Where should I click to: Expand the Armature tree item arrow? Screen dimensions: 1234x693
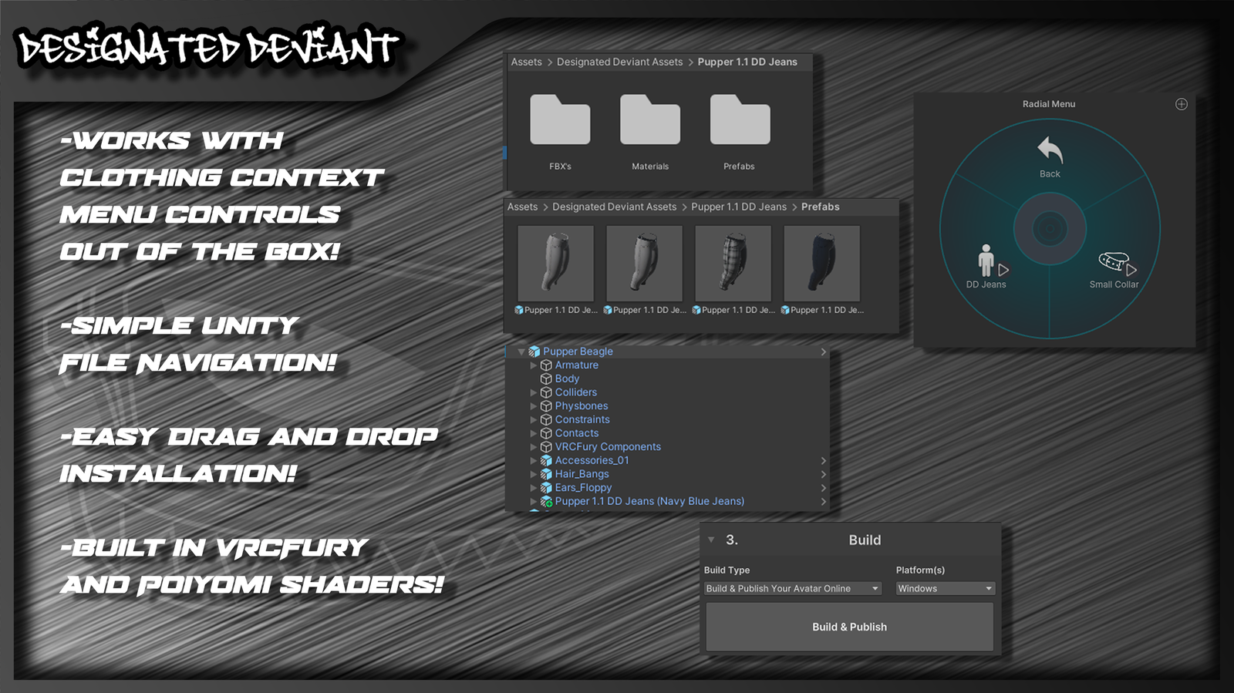click(x=533, y=365)
